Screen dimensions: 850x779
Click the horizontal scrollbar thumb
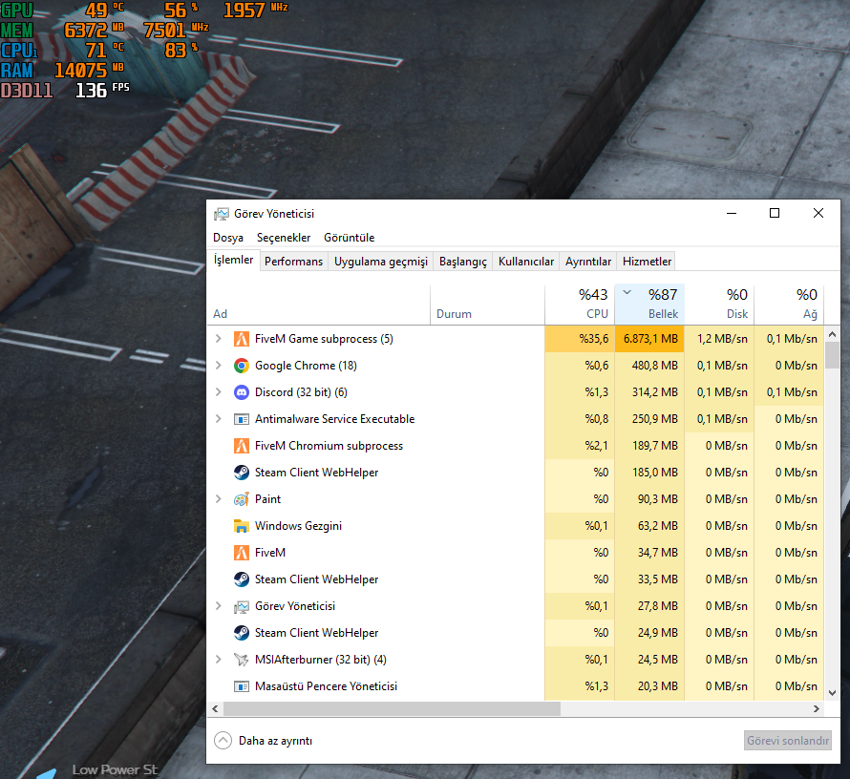[392, 708]
